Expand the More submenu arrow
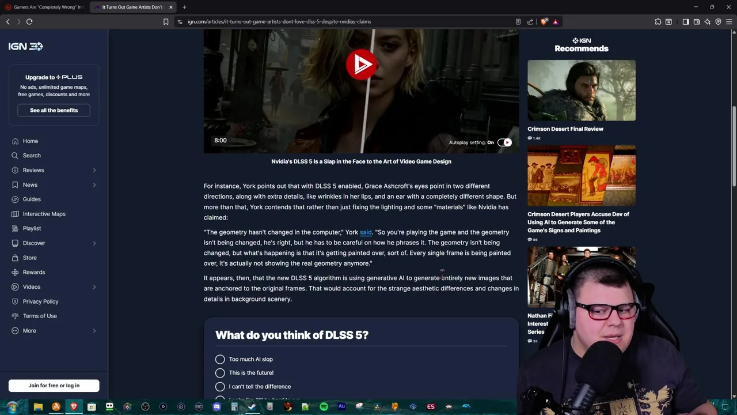The image size is (737, 415). pyautogui.click(x=94, y=331)
